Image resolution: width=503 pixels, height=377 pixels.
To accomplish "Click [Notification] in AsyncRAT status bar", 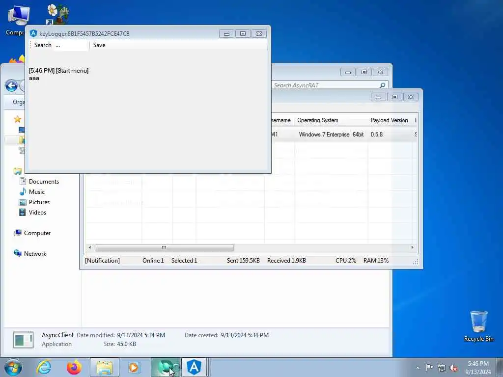I will click(102, 261).
